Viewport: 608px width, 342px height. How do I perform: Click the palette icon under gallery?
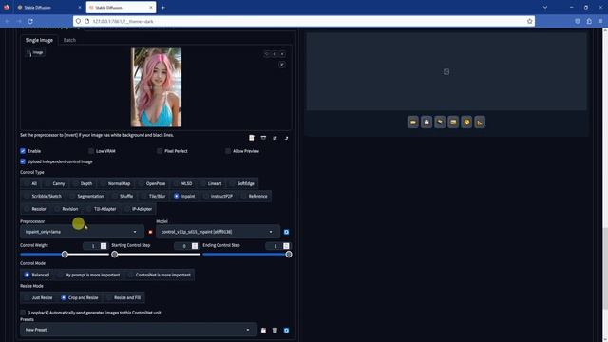tap(466, 123)
